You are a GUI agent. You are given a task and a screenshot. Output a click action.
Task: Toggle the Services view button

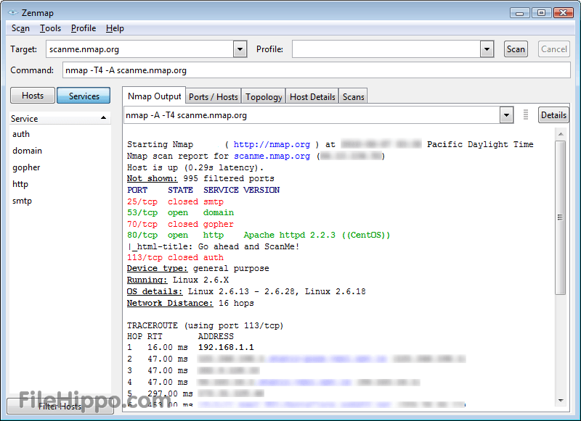coord(84,96)
